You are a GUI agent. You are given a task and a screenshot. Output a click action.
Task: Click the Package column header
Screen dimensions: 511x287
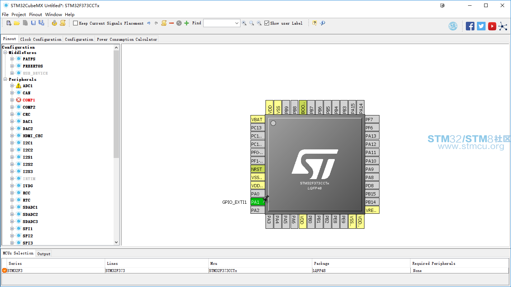tap(361, 263)
